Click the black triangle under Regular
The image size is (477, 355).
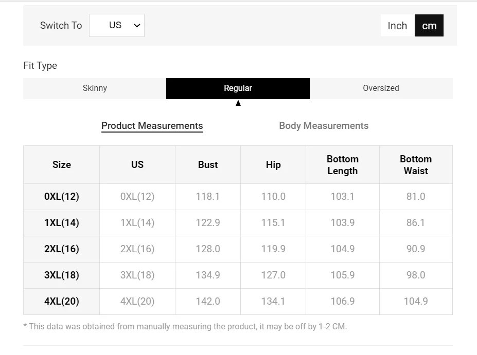point(238,103)
